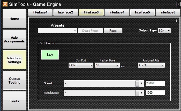Open the Presets dropdown
The image size is (181, 111).
57,31
